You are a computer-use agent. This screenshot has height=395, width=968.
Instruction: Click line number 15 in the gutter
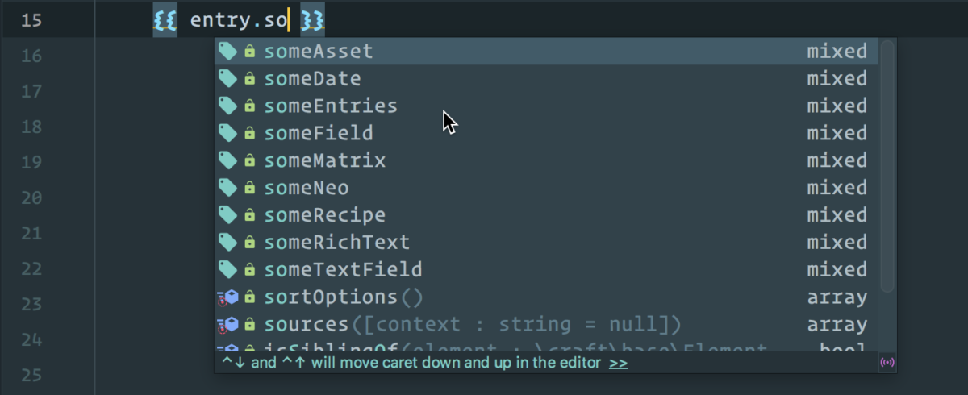(x=31, y=20)
